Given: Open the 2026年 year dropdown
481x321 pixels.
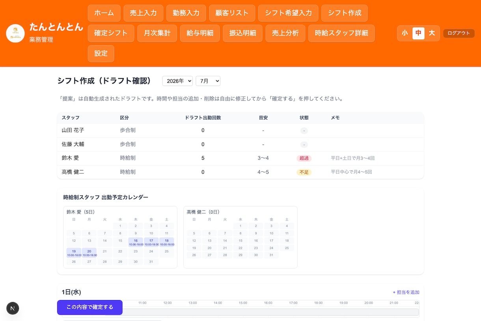Looking at the screenshot, I should [177, 81].
